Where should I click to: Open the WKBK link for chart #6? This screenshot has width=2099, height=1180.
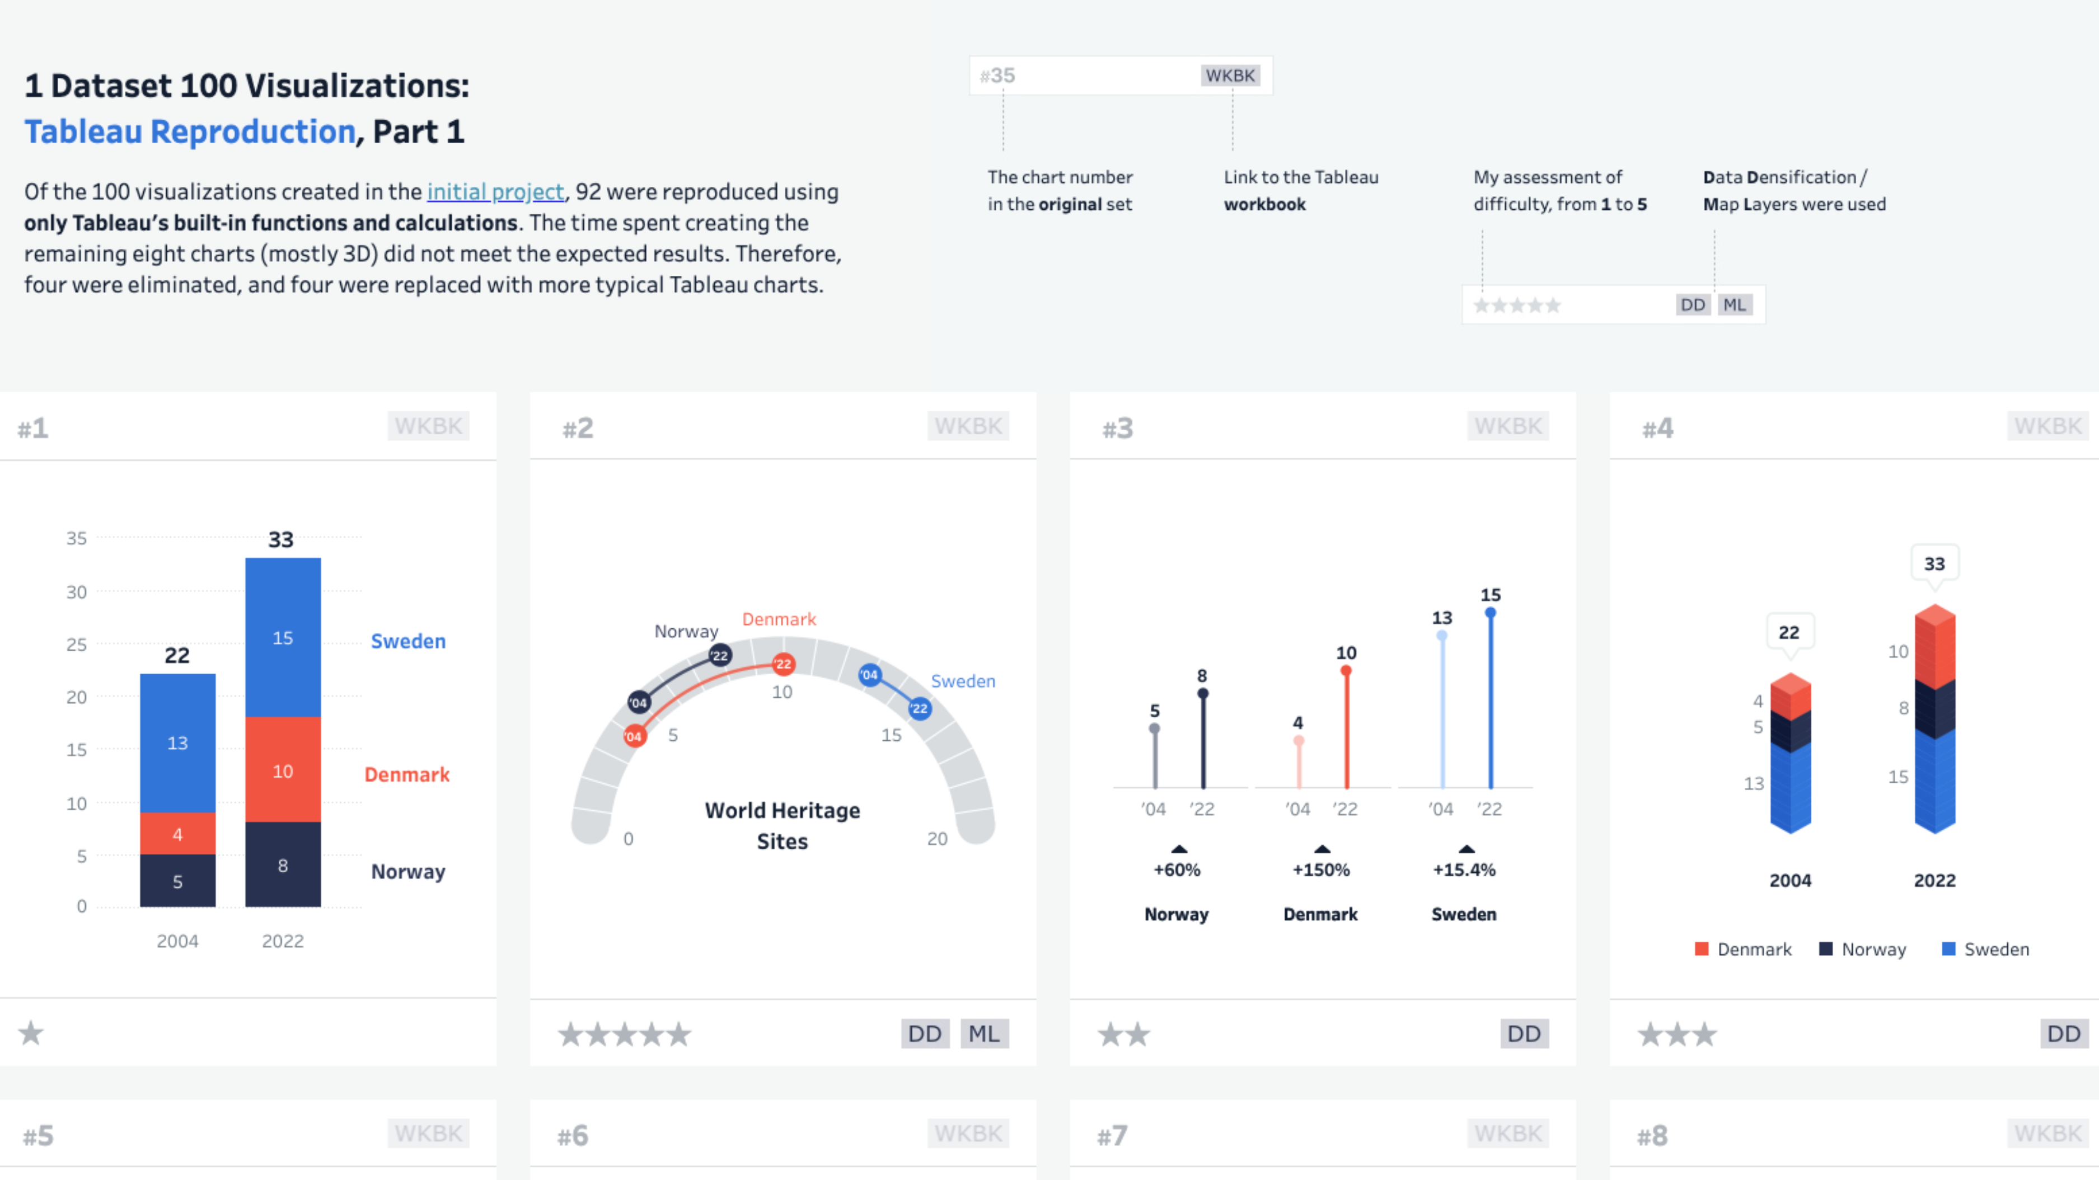(968, 1133)
